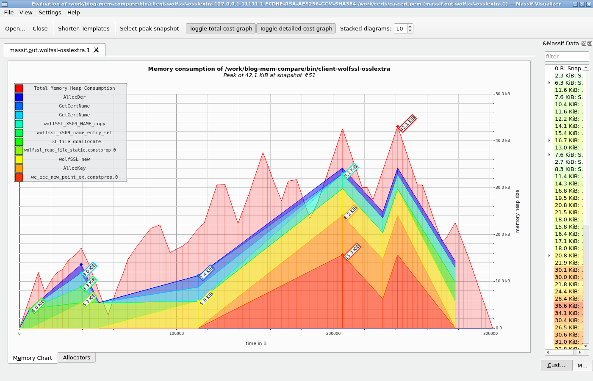593x381 pixels.
Task: Click the 15.3 KiB chart label marker
Action: click(352, 252)
